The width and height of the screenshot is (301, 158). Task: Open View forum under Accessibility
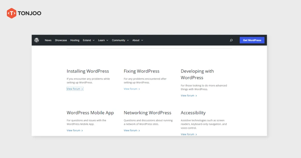pyautogui.click(x=187, y=134)
